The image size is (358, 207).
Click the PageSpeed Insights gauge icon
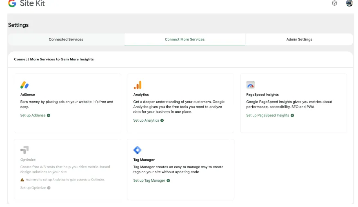251,85
